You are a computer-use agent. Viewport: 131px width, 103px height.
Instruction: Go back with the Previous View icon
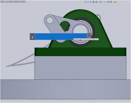91,2
